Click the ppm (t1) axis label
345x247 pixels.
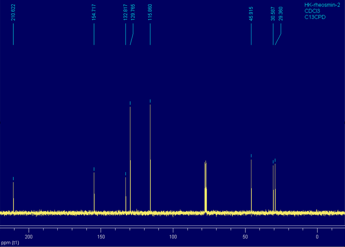point(9,243)
